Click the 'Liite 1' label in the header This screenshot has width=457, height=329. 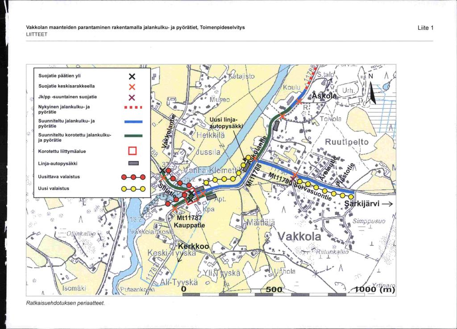tap(425, 28)
